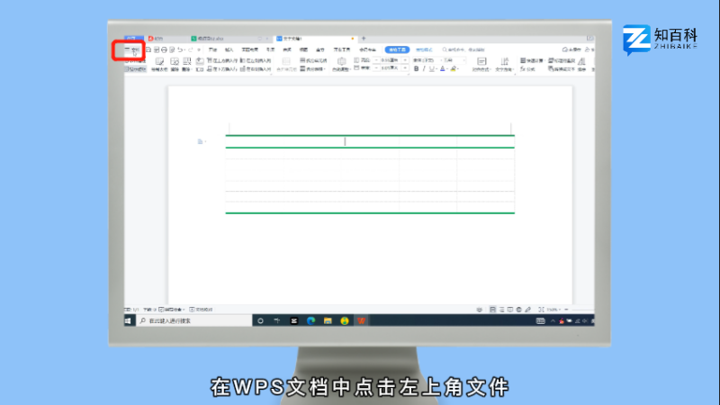Image resolution: width=720 pixels, height=405 pixels.
Task: Open 表格属性 table properties
Action: 136,61
